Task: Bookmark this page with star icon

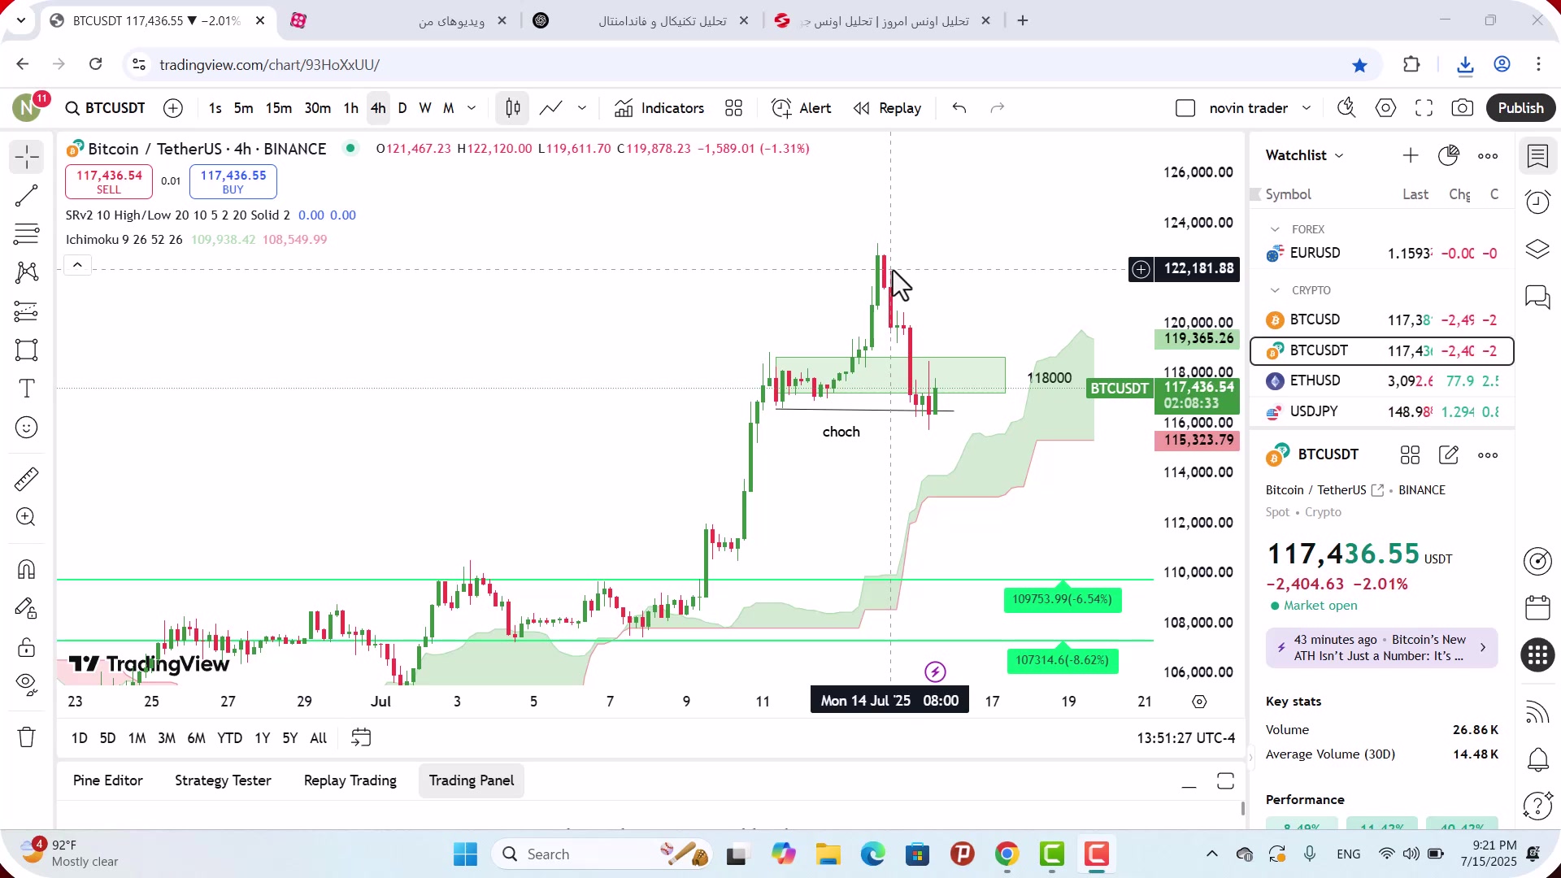Action: click(x=1360, y=65)
